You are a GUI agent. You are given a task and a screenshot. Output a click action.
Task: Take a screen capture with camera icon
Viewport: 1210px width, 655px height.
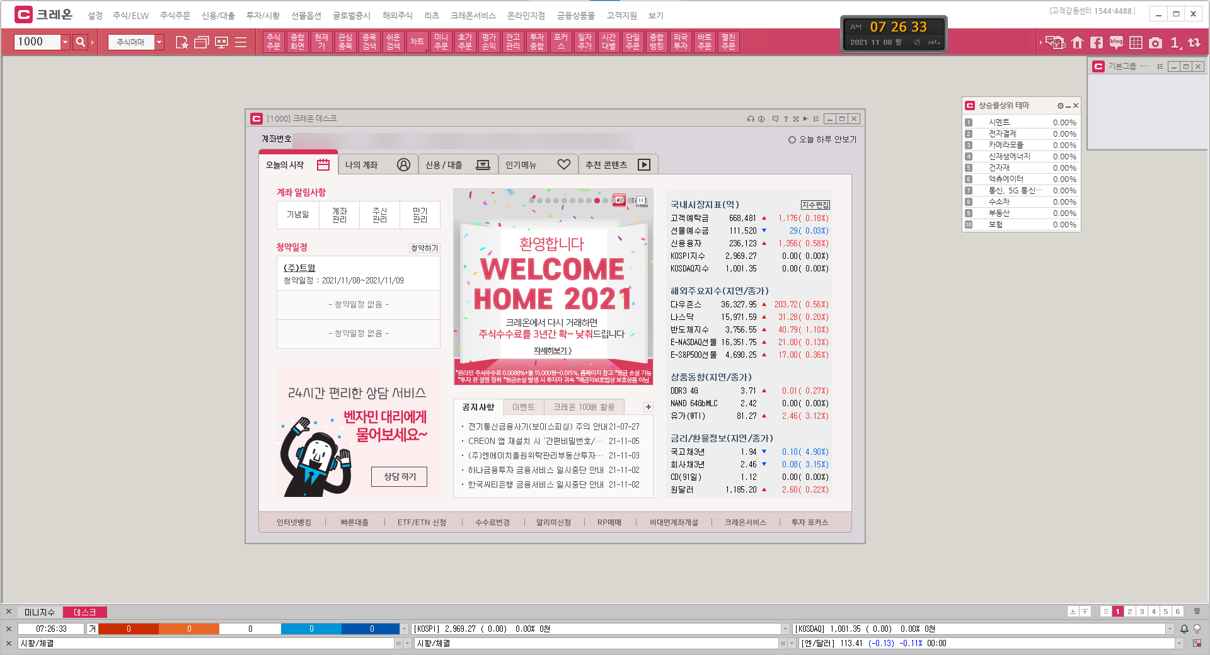1155,43
